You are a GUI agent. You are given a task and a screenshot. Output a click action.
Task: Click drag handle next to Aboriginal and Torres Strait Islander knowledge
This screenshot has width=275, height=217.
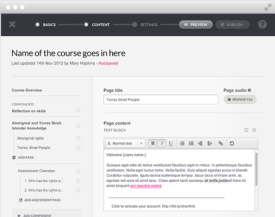(x=78, y=126)
